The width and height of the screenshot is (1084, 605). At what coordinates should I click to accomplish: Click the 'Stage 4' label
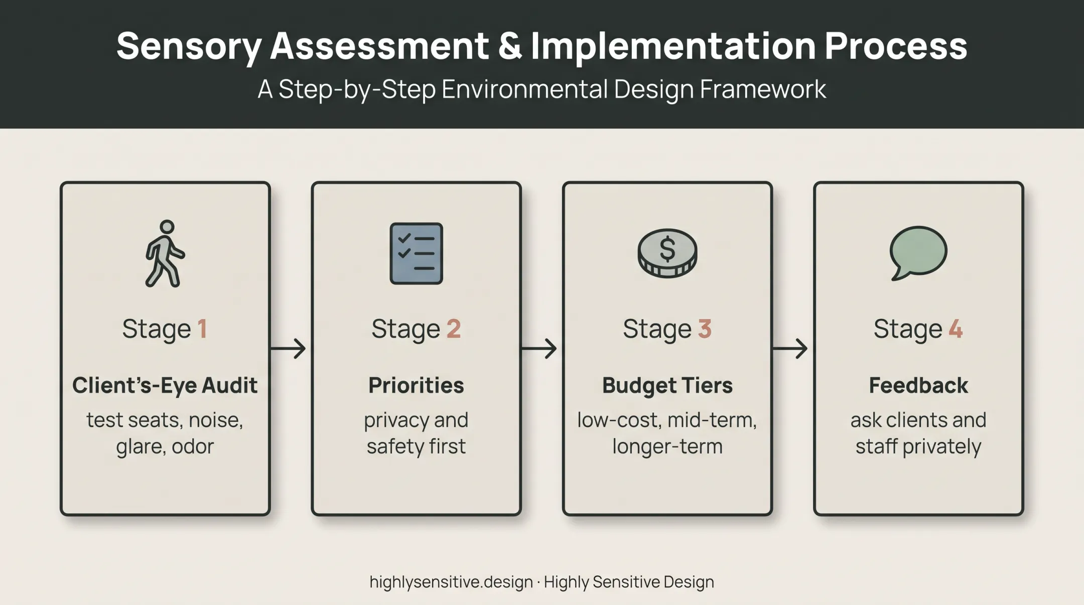pos(918,330)
